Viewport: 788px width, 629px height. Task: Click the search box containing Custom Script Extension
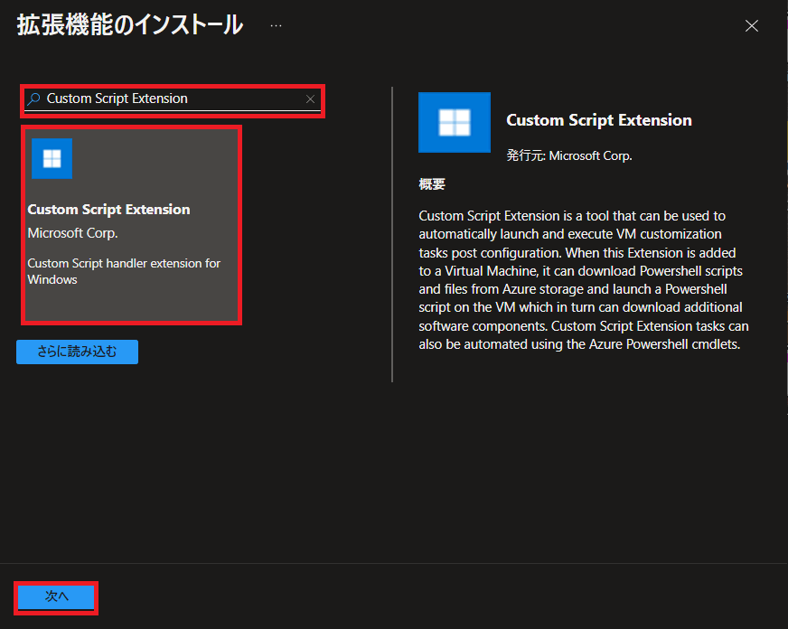(x=173, y=99)
